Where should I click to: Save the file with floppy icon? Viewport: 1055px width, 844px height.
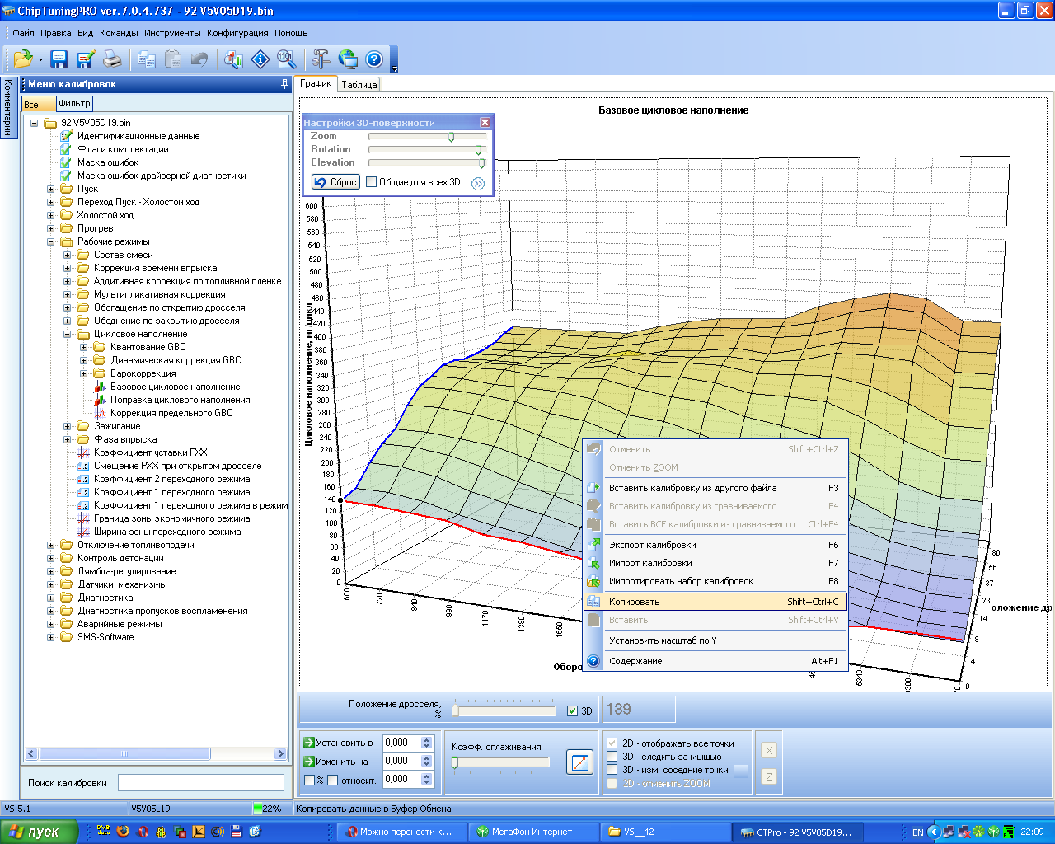[59, 59]
